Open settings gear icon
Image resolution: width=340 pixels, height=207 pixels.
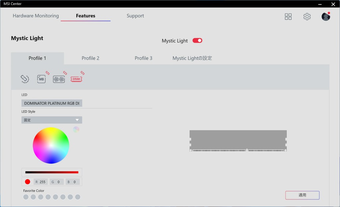pos(307,17)
